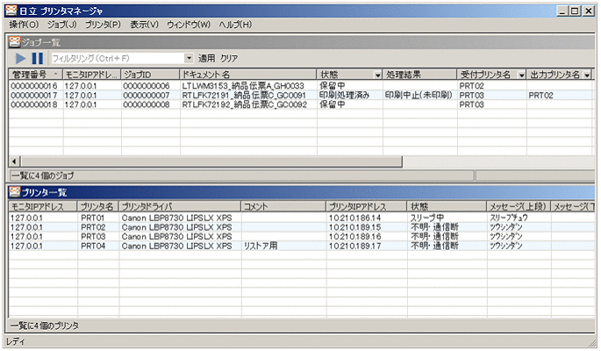This screenshot has height=351, width=601.
Task: Expand the filtering combo box dropdown arrow
Action: [189, 59]
